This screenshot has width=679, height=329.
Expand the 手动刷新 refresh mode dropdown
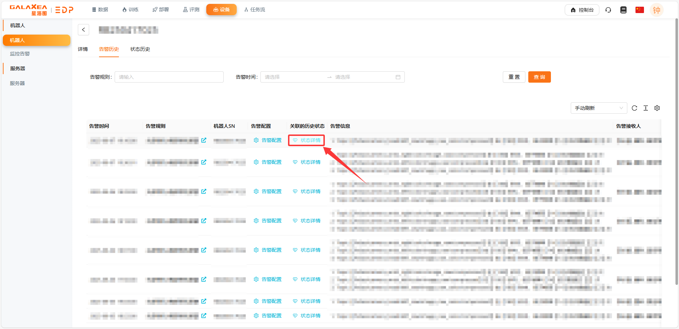599,108
